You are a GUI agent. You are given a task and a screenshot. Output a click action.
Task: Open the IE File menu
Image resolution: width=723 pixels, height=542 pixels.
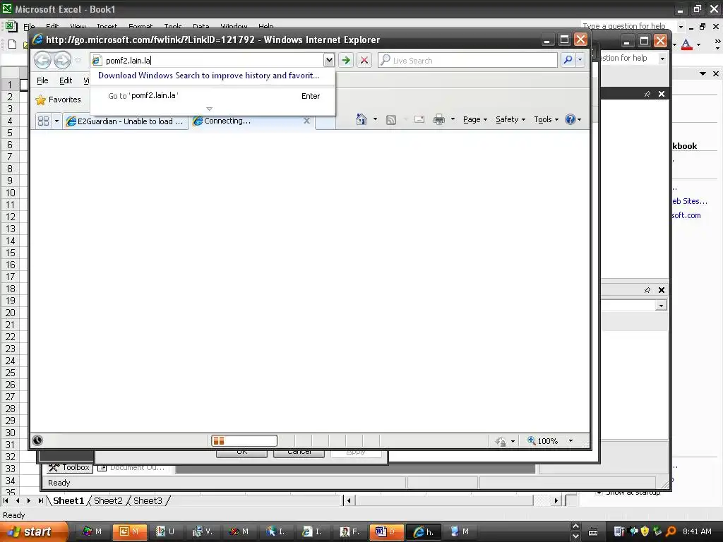click(42, 80)
